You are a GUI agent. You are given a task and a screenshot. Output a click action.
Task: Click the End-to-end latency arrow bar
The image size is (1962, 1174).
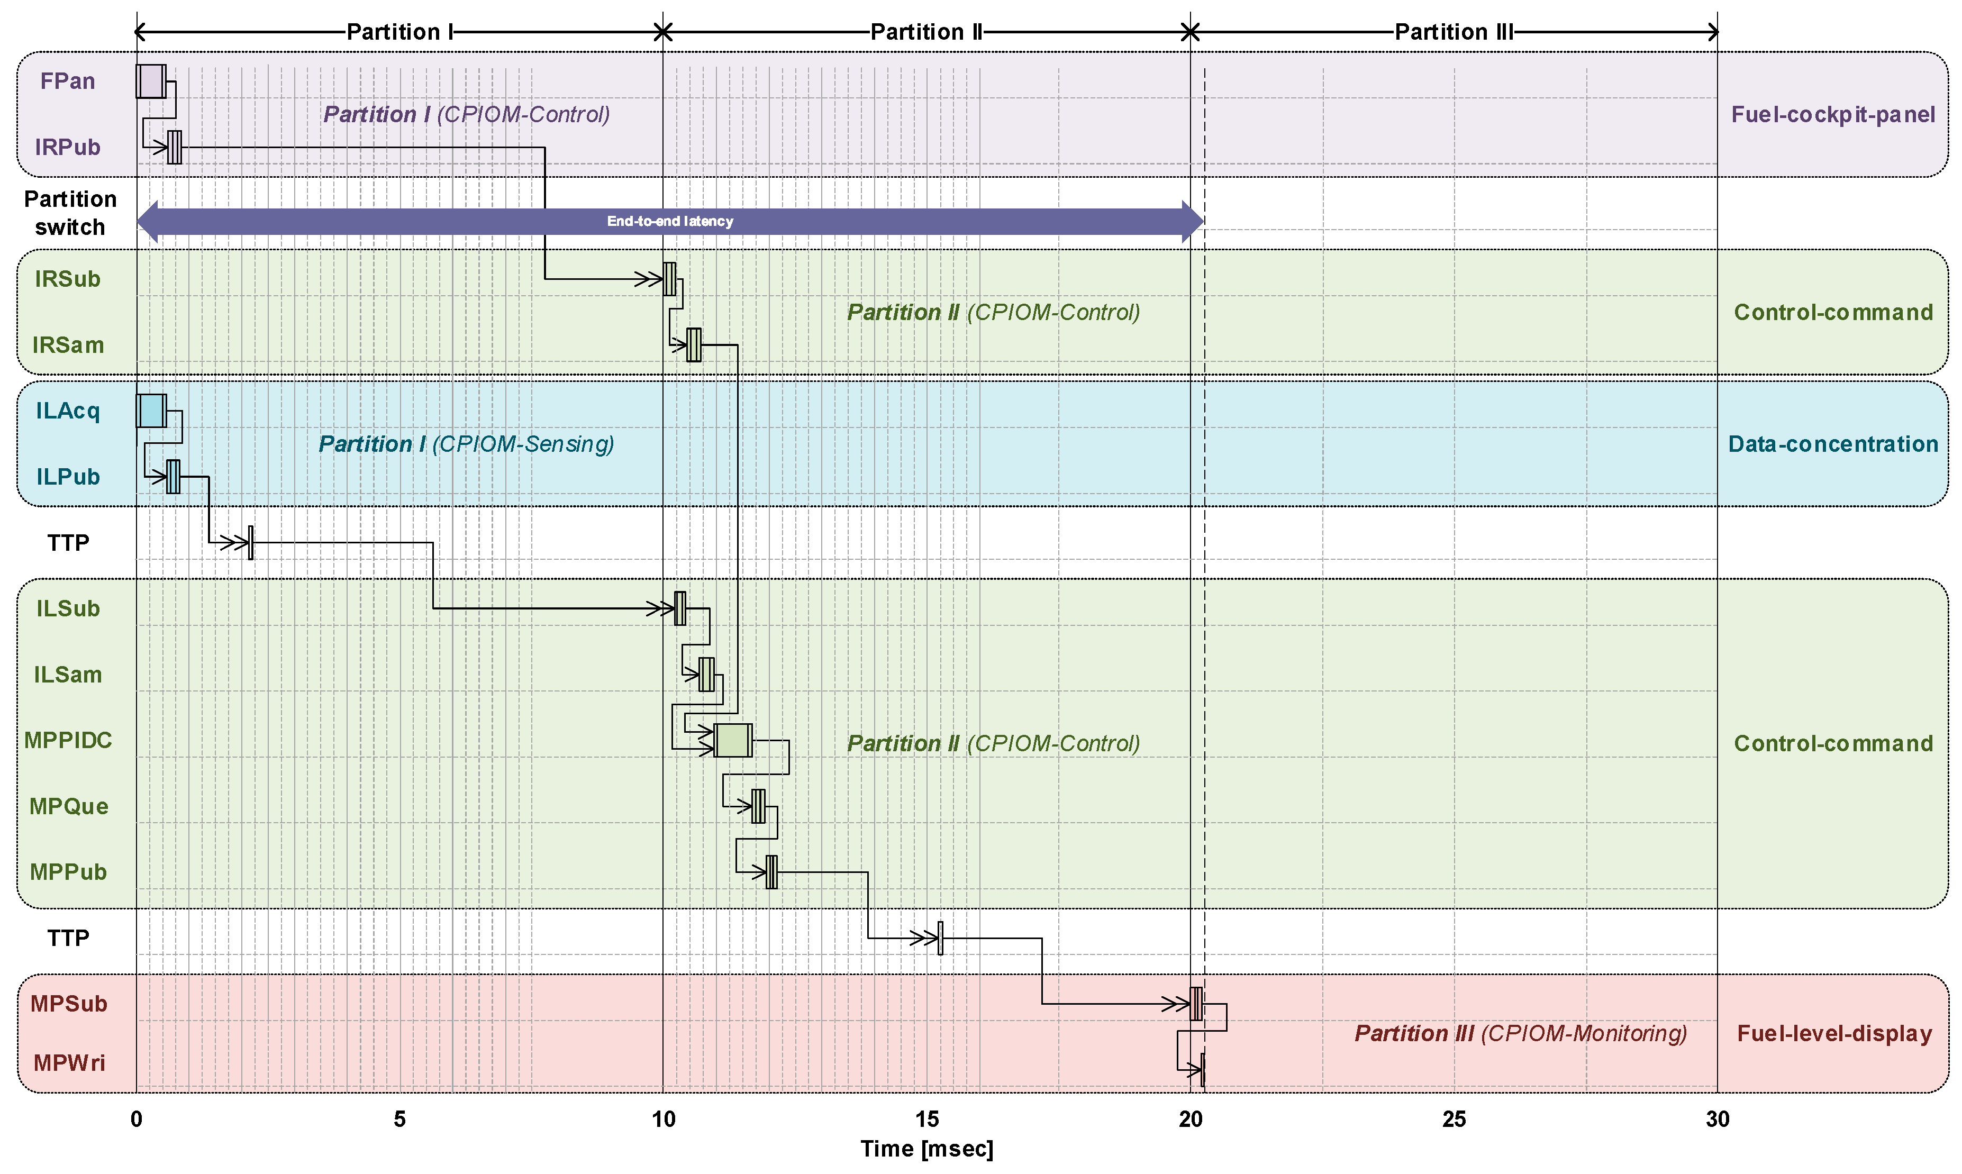669,222
